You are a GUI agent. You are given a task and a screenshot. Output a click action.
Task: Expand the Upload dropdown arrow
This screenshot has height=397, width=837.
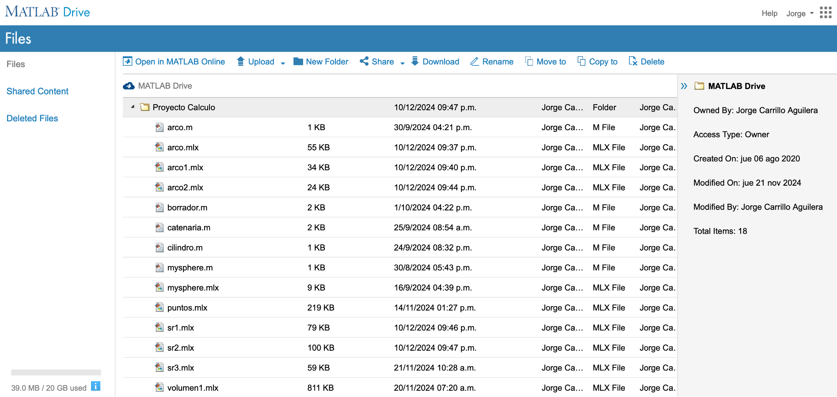pos(283,63)
